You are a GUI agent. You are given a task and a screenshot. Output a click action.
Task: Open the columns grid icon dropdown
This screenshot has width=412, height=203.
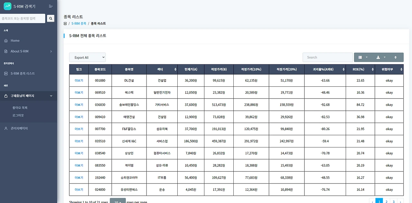363,57
